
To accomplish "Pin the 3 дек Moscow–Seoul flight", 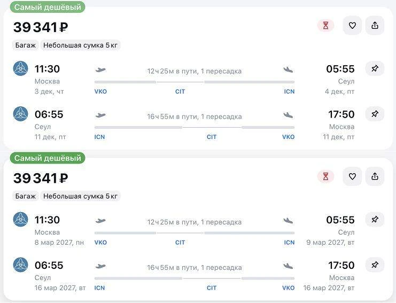I will click(375, 68).
